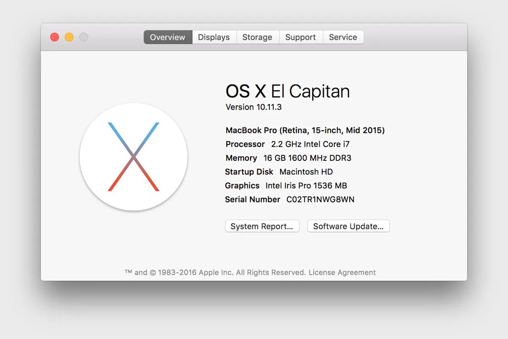Click the Graphics label
508x339 pixels.
pyautogui.click(x=242, y=186)
